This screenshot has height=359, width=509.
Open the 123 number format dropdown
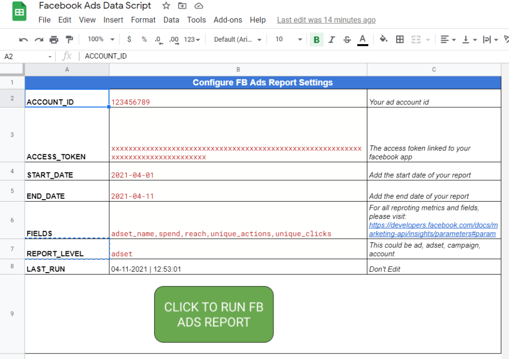[192, 40]
